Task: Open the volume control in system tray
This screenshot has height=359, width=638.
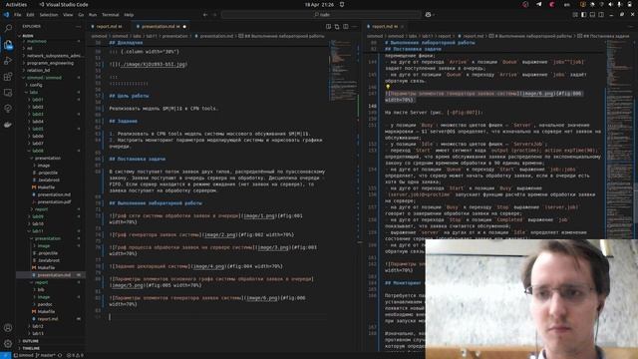Action: coord(610,4)
